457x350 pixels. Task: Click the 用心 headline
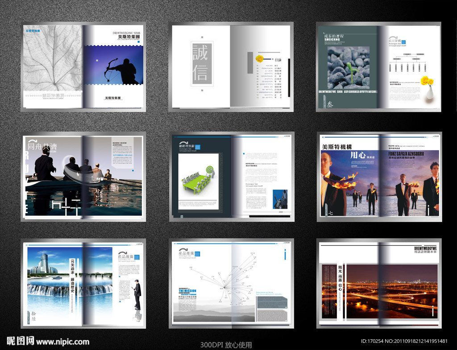pyautogui.click(x=357, y=155)
